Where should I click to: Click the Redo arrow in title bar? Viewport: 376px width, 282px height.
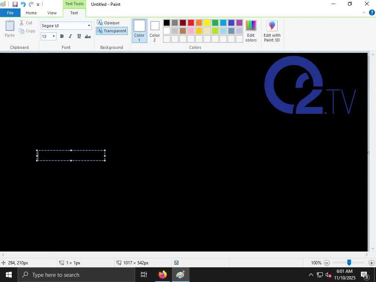(31, 4)
